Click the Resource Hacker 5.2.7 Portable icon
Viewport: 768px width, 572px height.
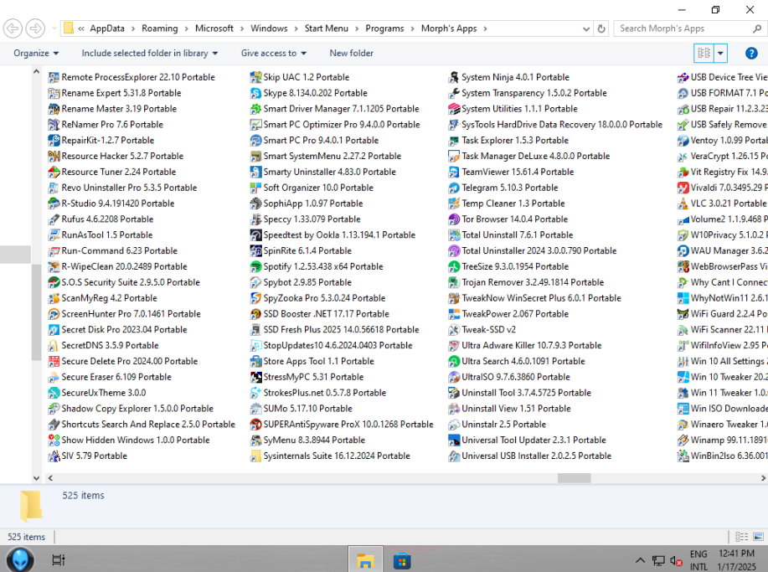[x=54, y=157]
